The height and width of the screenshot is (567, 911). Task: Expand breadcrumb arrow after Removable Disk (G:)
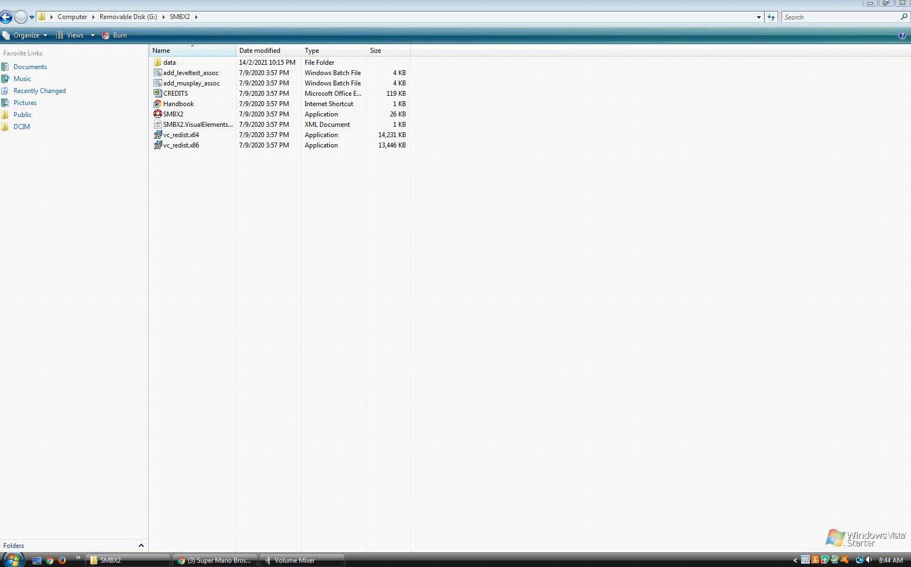click(x=163, y=17)
